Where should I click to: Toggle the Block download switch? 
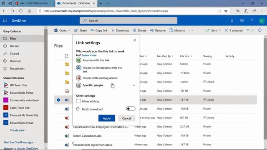point(131,109)
